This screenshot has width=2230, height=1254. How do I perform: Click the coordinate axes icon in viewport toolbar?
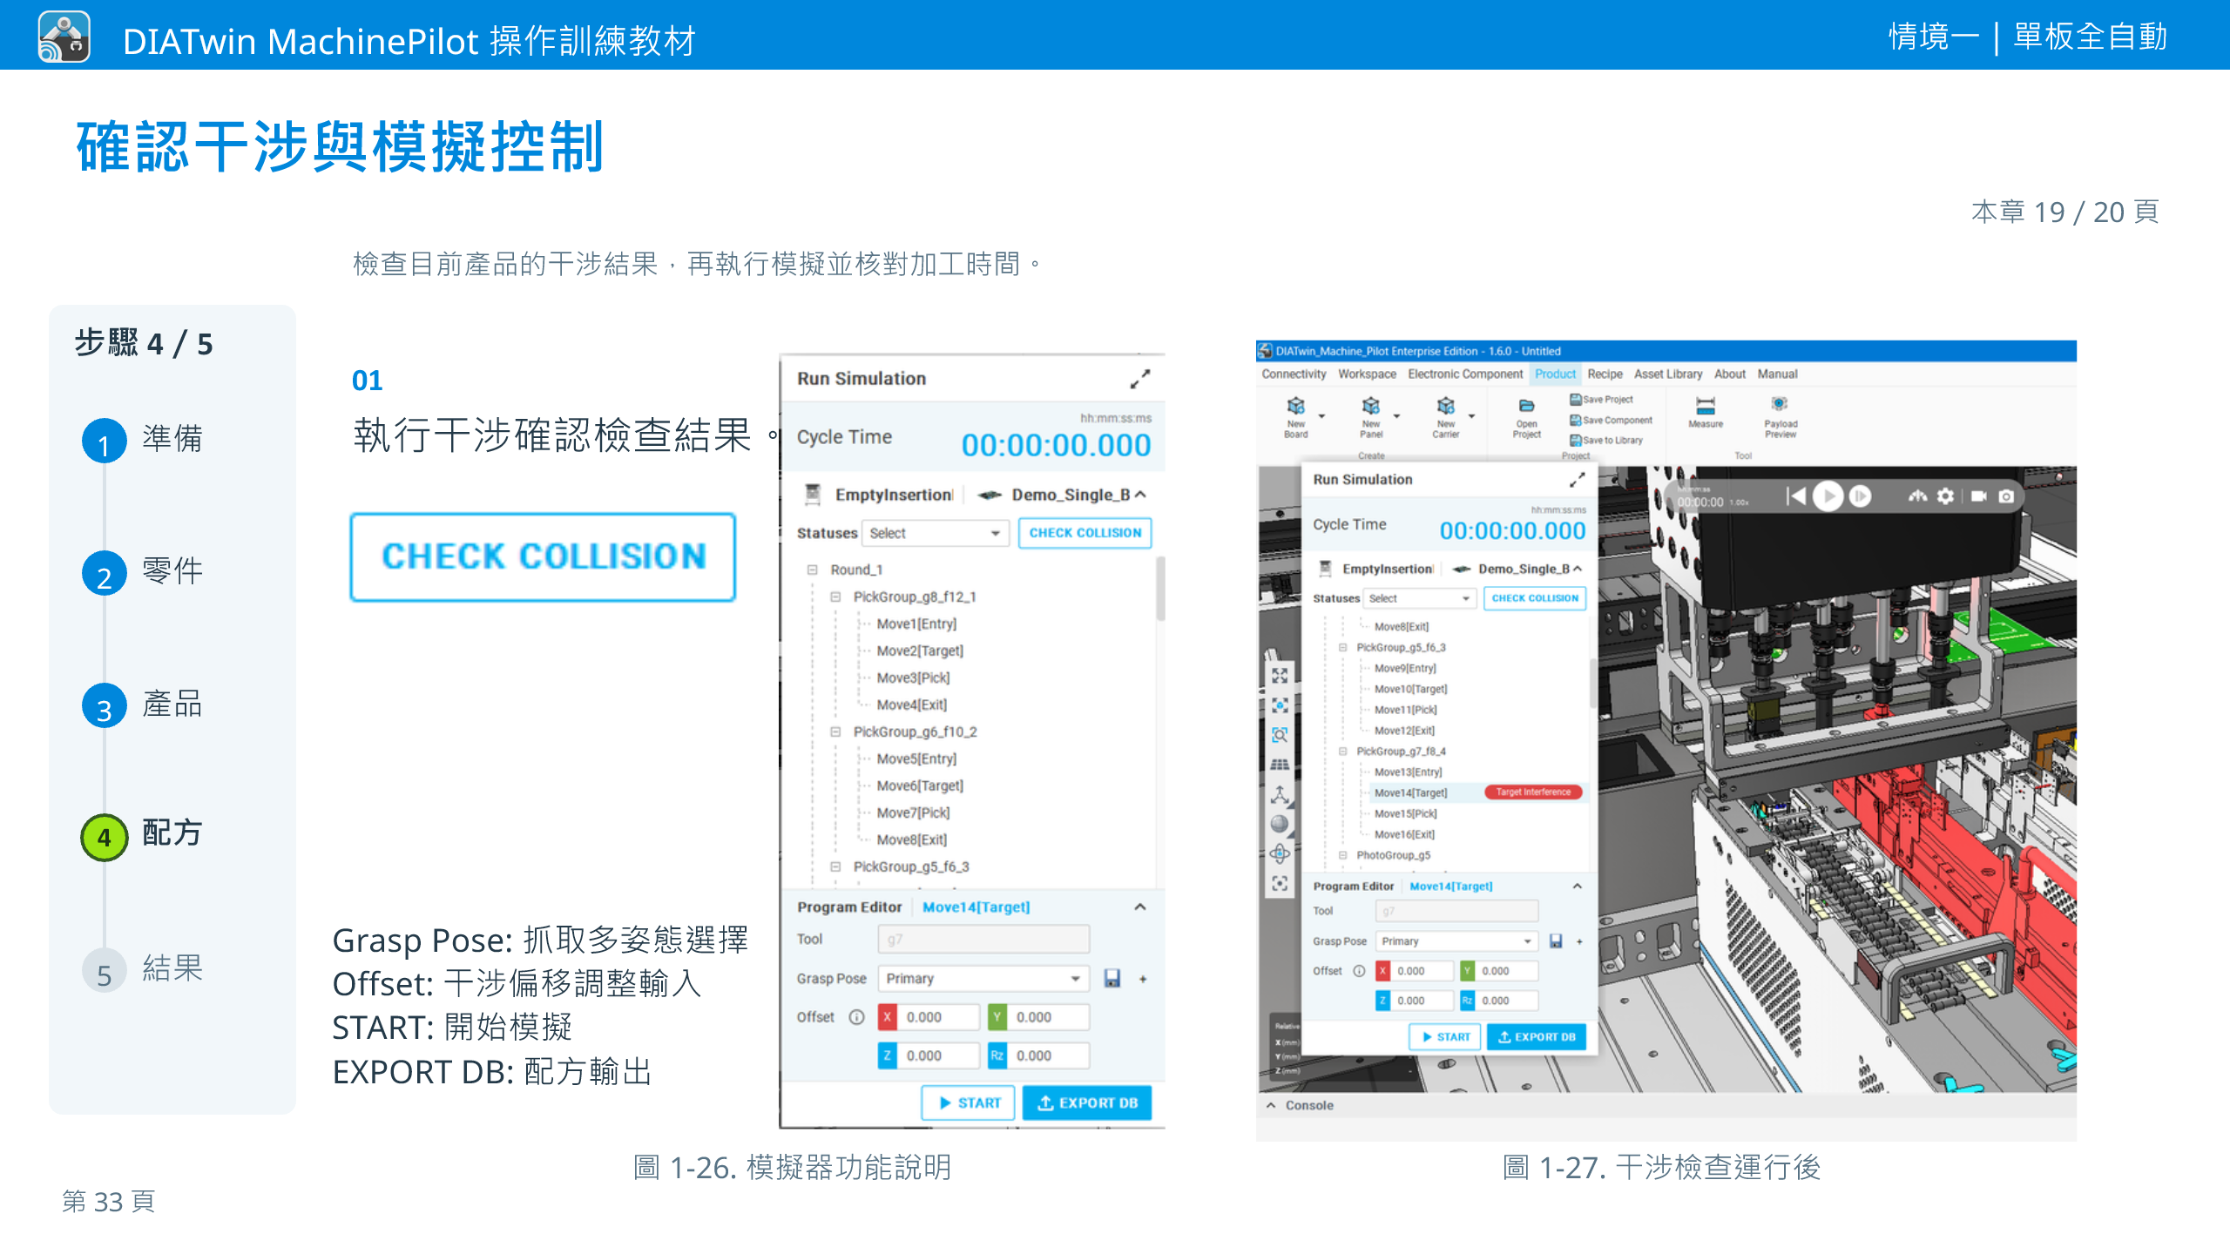click(1280, 794)
